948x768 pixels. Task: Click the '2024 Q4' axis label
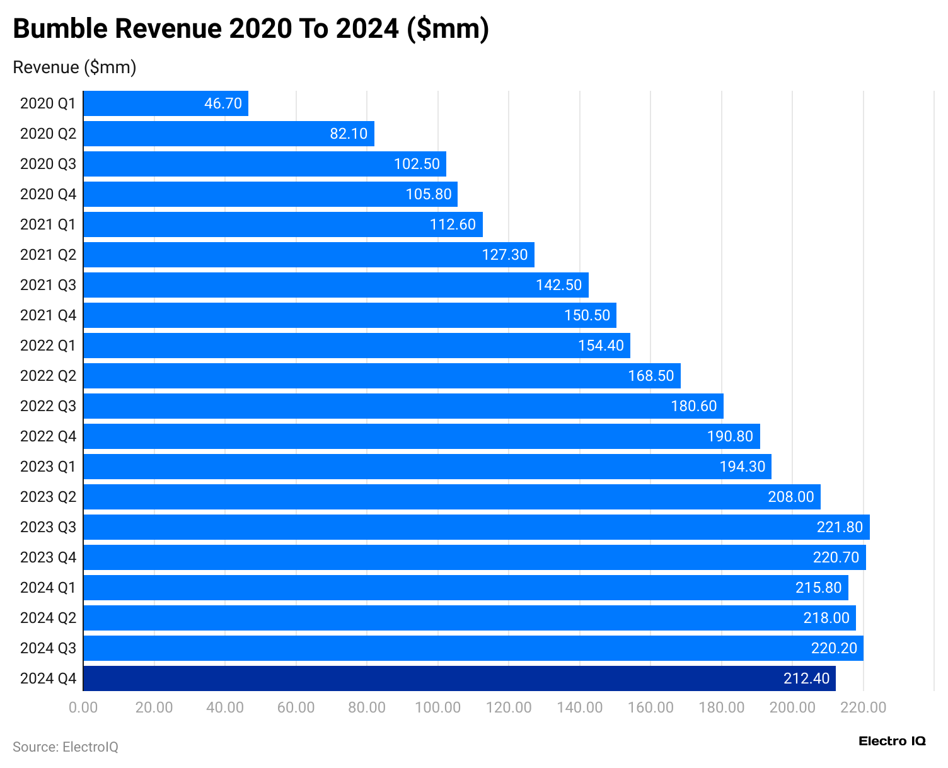(48, 678)
